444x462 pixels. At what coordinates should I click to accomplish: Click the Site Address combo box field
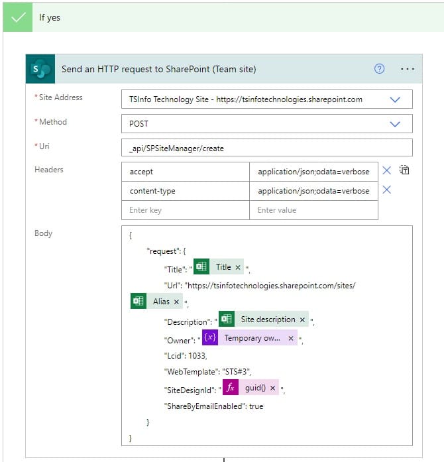click(267, 99)
